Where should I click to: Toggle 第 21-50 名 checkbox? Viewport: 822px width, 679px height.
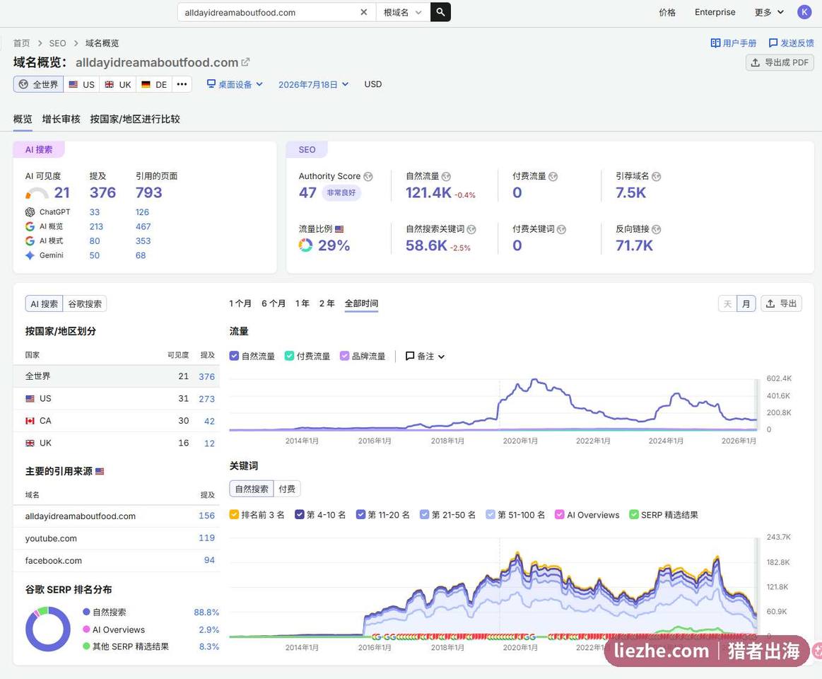pyautogui.click(x=425, y=514)
